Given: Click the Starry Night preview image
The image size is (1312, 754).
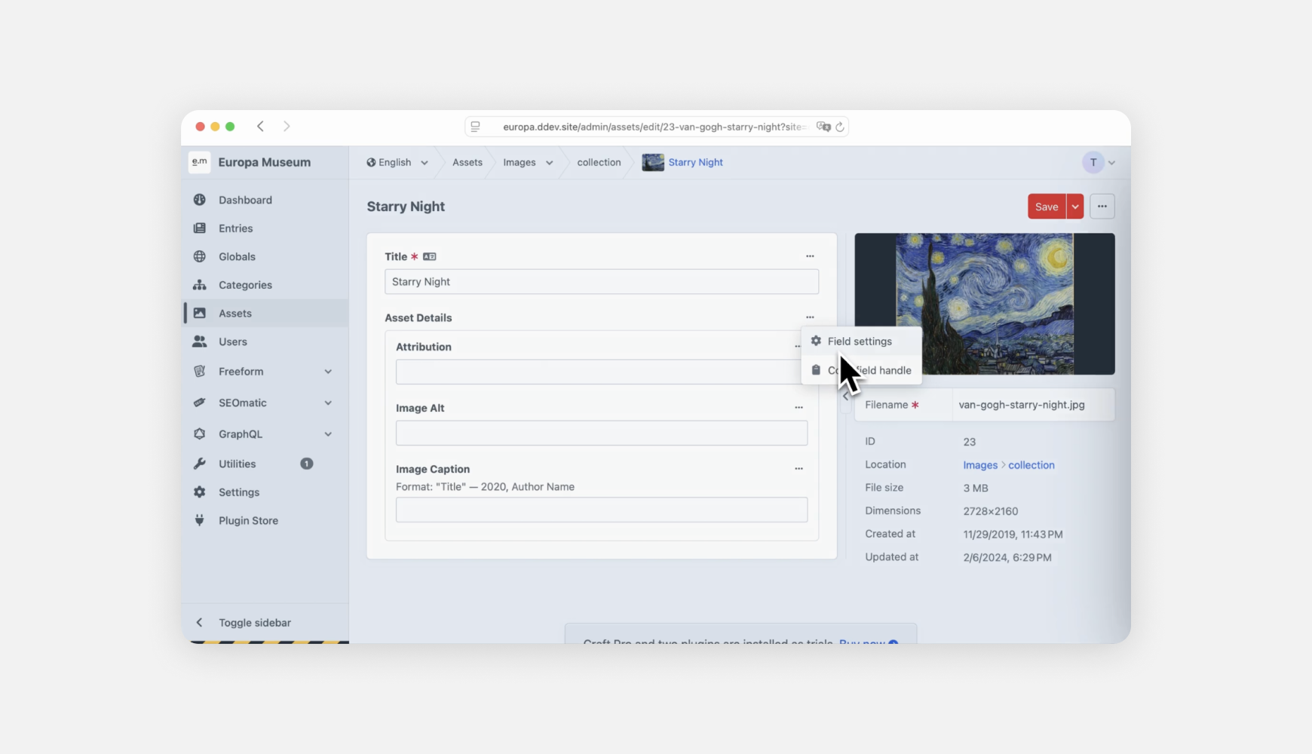Looking at the screenshot, I should coord(984,304).
